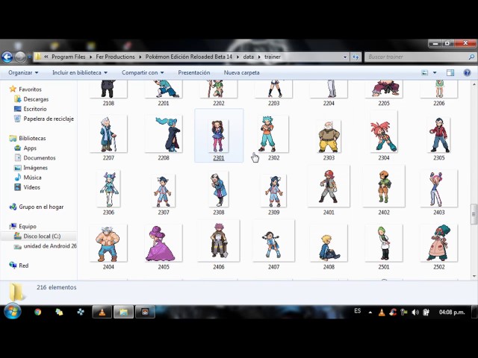Navigate to 'Program Files' in breadcrumb
Viewport: 478px width, 358px height.
click(x=68, y=57)
